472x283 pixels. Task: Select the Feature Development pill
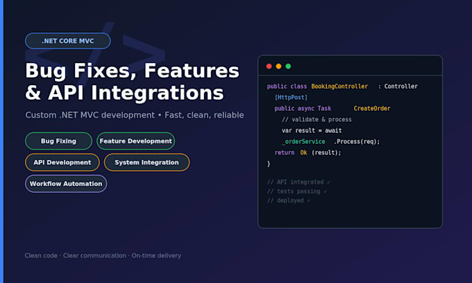click(136, 141)
